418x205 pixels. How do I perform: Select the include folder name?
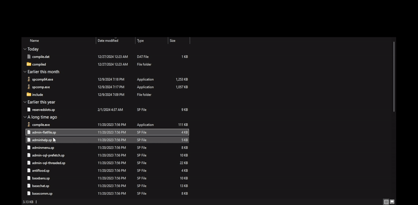38,94
